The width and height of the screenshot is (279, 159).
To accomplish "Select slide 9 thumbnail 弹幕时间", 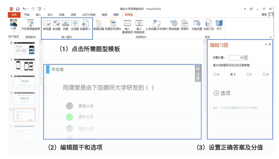I will click(24, 98).
